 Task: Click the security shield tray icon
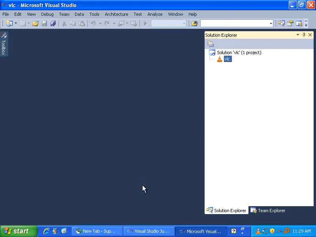coord(272,231)
